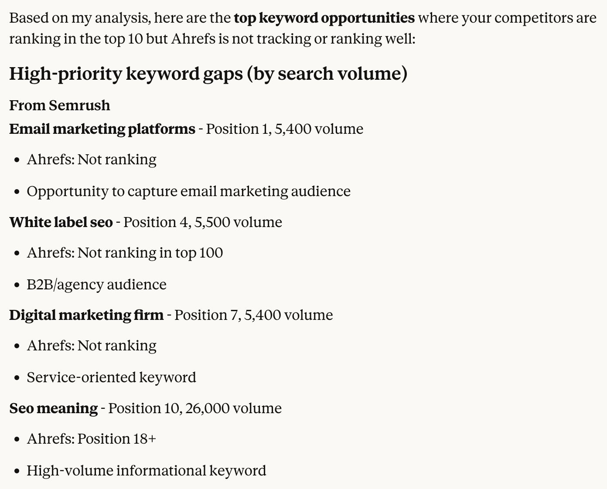
Task: Click the bold 'top keyword opportunities' phrase
Action: click(324, 18)
